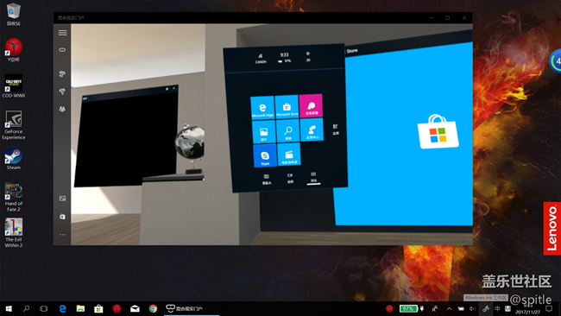Screen dimensions: 561x316
Task: Open the Steam desktop shortcut
Action: (14, 159)
